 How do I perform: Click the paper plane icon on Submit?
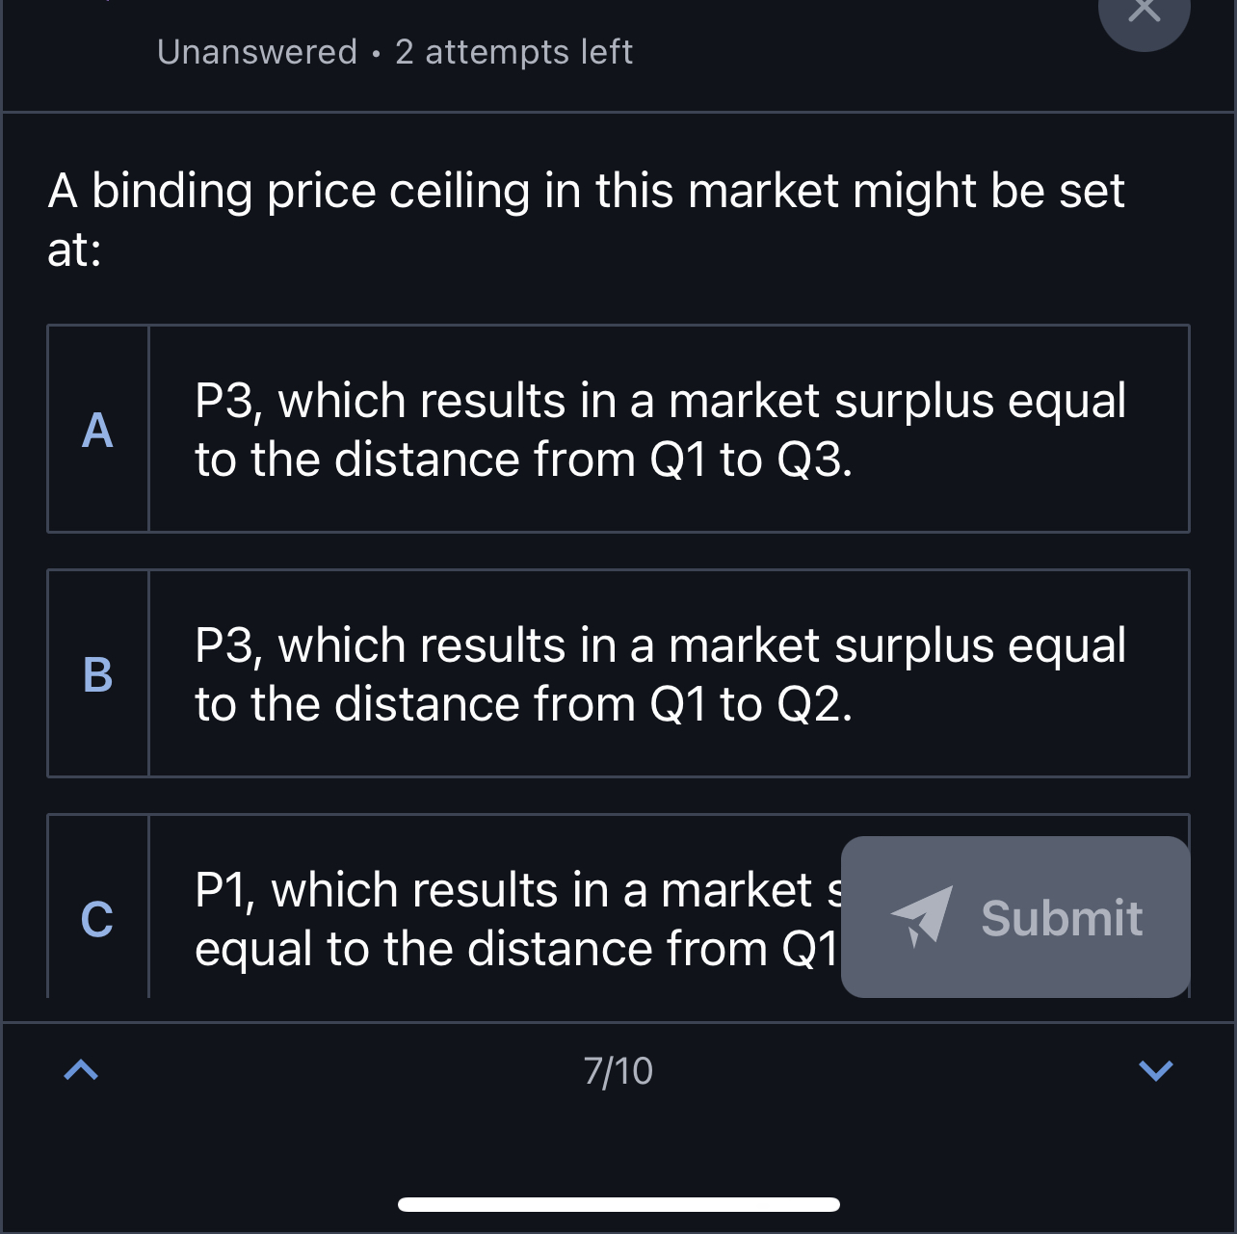(x=922, y=917)
